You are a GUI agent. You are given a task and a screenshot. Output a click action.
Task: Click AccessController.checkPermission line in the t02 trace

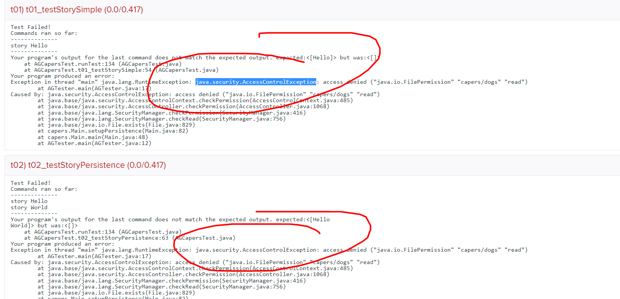[x=188, y=274]
